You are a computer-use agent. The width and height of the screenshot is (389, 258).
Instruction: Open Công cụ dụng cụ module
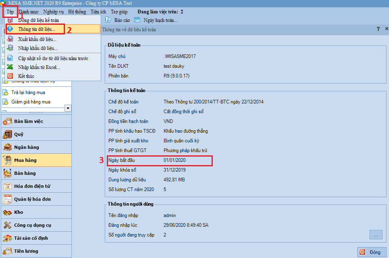pyautogui.click(x=37, y=225)
